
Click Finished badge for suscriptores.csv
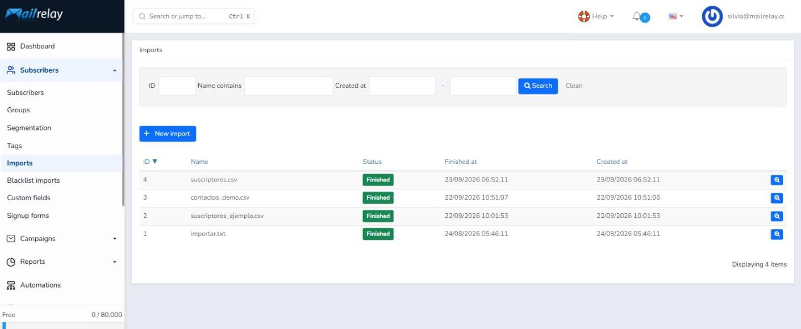click(x=378, y=180)
